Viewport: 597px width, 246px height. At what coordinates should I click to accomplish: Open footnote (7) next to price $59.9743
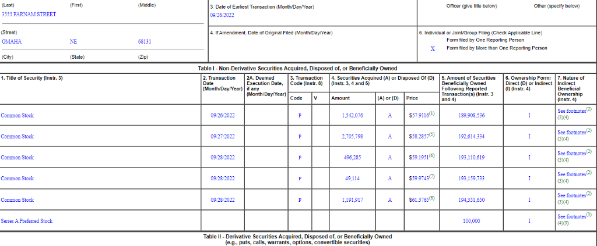(x=432, y=177)
